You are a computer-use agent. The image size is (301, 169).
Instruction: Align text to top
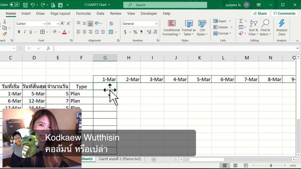tap(79, 23)
